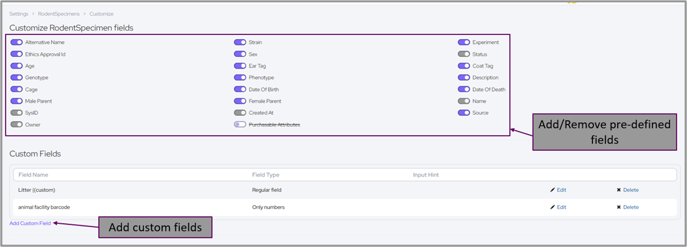Turn on the SysID field toggle
The height and width of the screenshot is (247, 687).
[16, 113]
